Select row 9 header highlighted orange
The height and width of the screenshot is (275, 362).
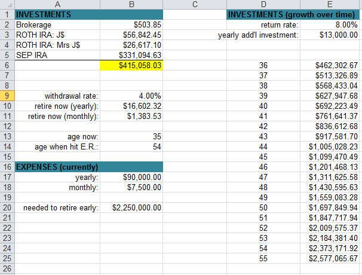7,96
